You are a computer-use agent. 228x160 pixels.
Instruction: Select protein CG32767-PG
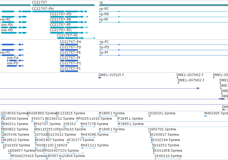click(69, 66)
